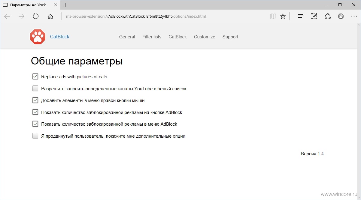Maximize the browser window
This screenshot has width=361, height=200.
[340, 5]
